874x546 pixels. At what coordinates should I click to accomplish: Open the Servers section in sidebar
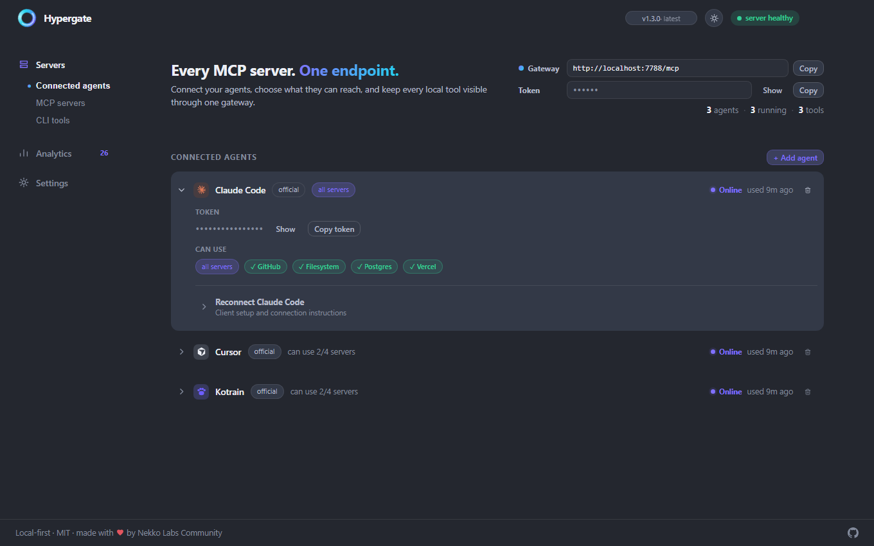click(x=50, y=65)
